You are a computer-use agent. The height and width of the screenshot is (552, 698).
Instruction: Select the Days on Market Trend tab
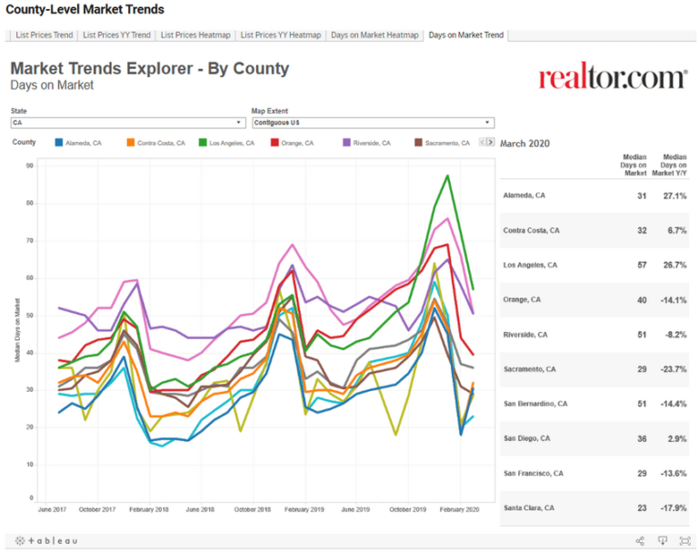click(465, 35)
